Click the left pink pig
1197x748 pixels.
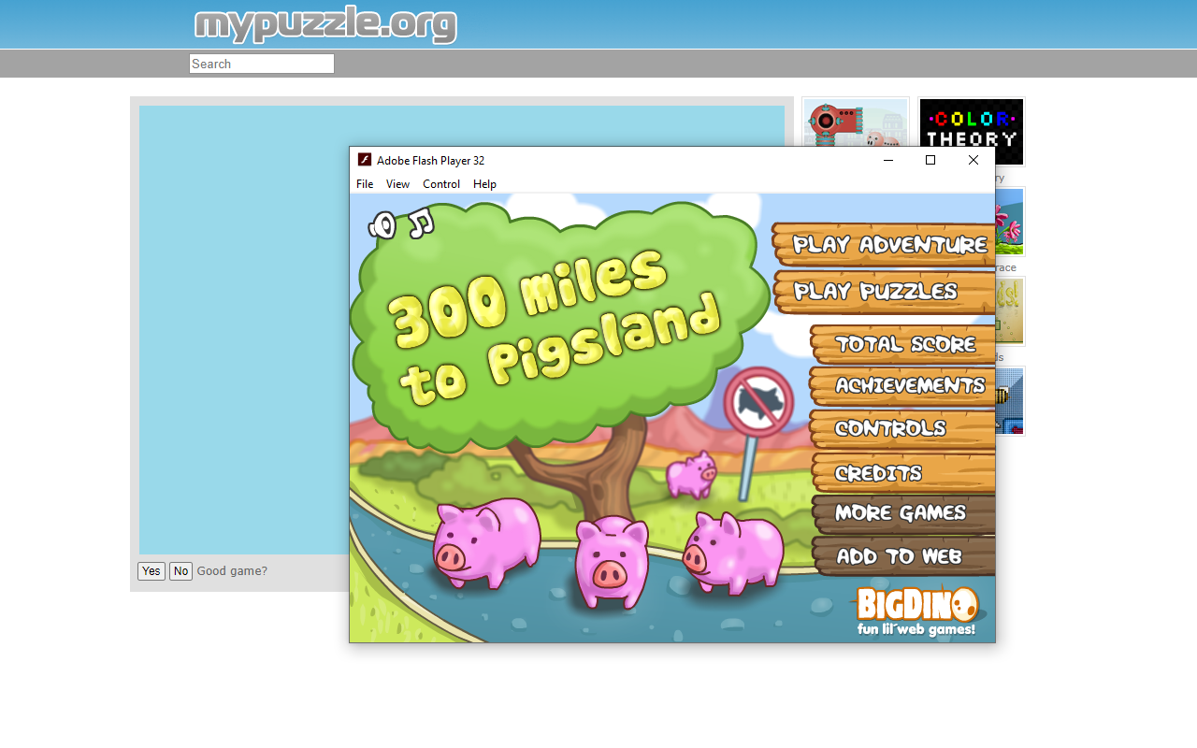click(486, 542)
